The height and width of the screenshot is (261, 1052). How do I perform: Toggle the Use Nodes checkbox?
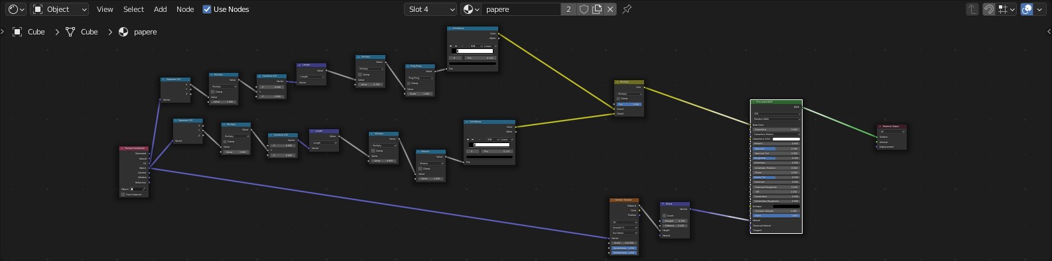click(x=207, y=9)
